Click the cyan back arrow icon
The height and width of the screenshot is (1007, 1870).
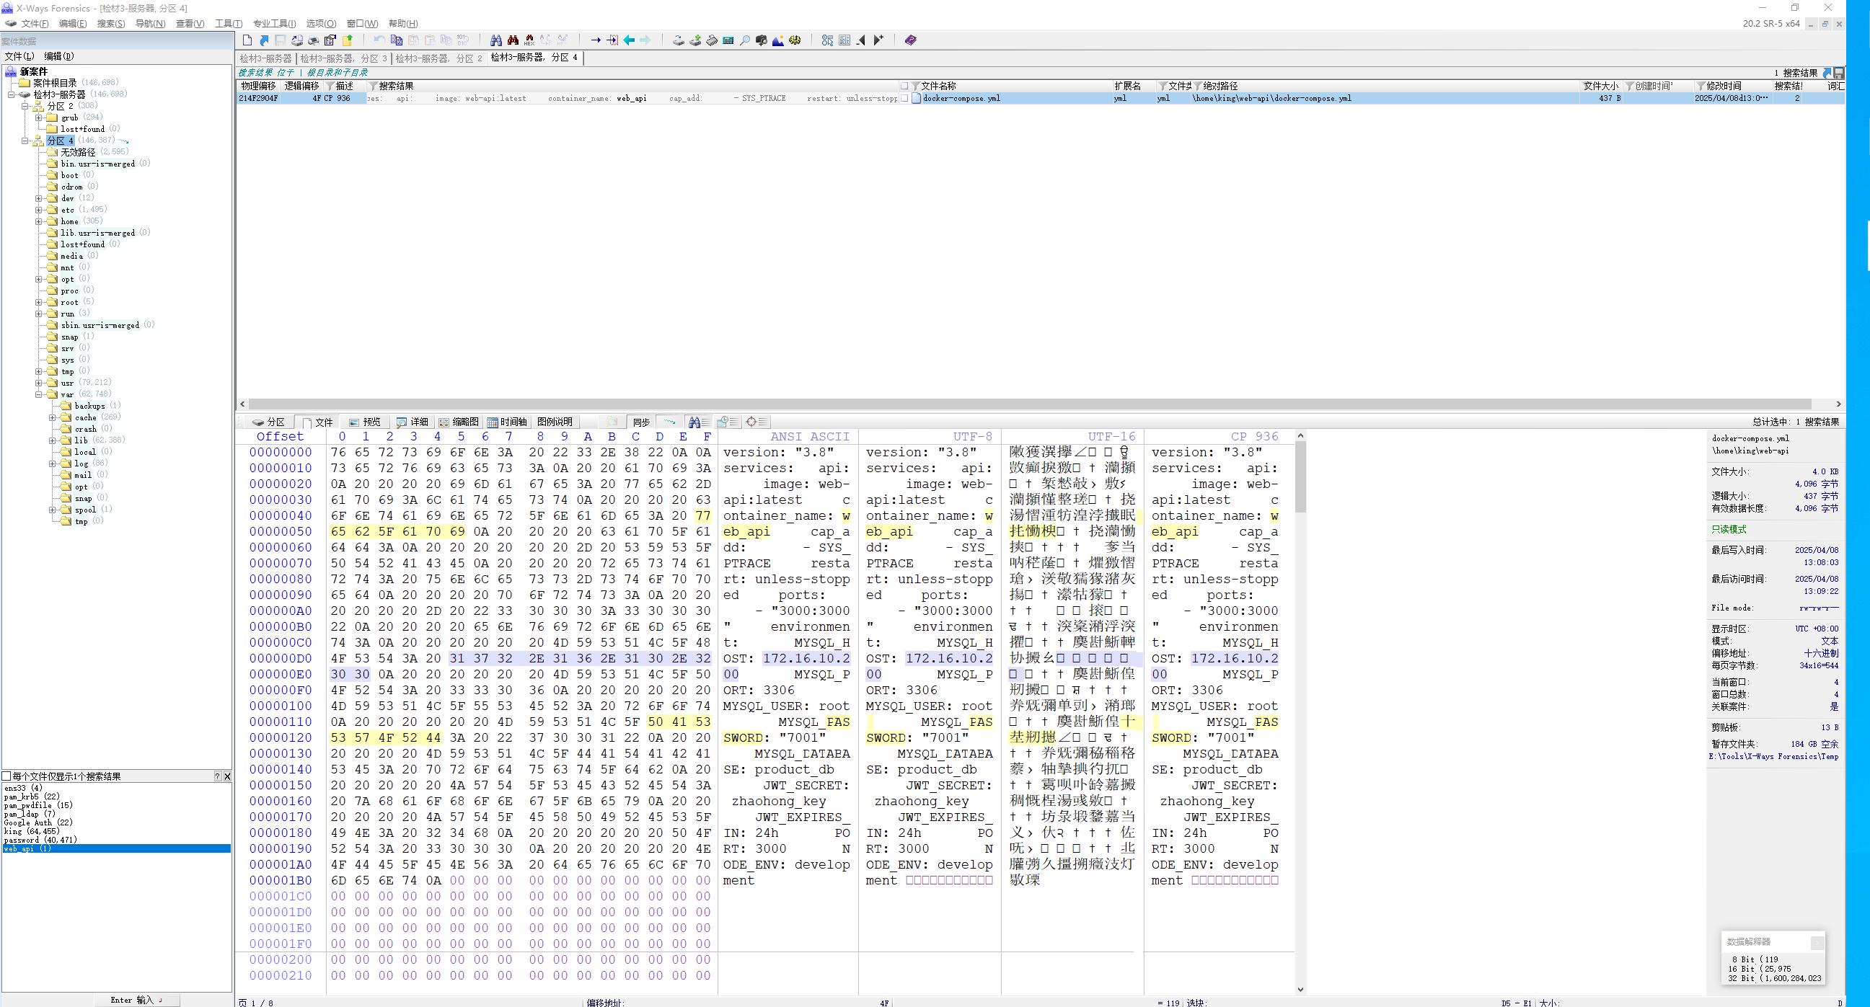(630, 40)
